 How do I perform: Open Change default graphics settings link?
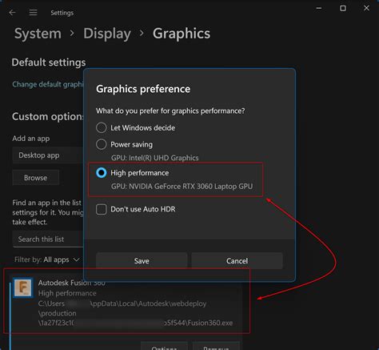[48, 84]
